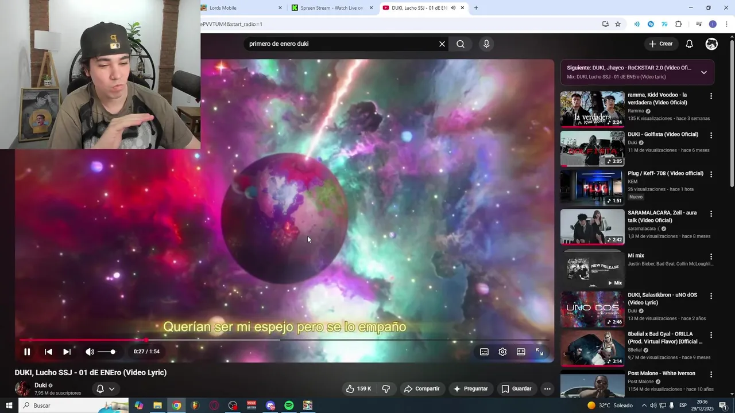Open la verdadera video thumbnail
Screen dimensions: 735x413
coord(592,109)
